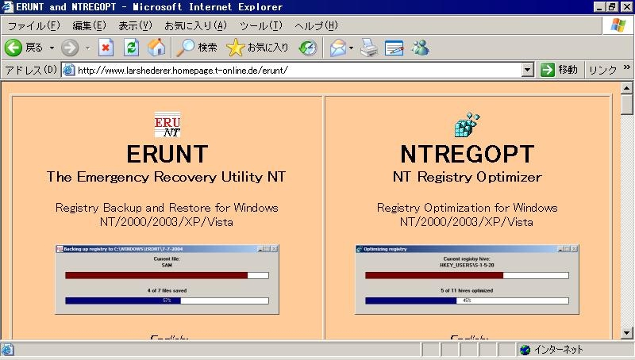Open the ツール(T) menu
The image size is (635, 360).
point(261,26)
